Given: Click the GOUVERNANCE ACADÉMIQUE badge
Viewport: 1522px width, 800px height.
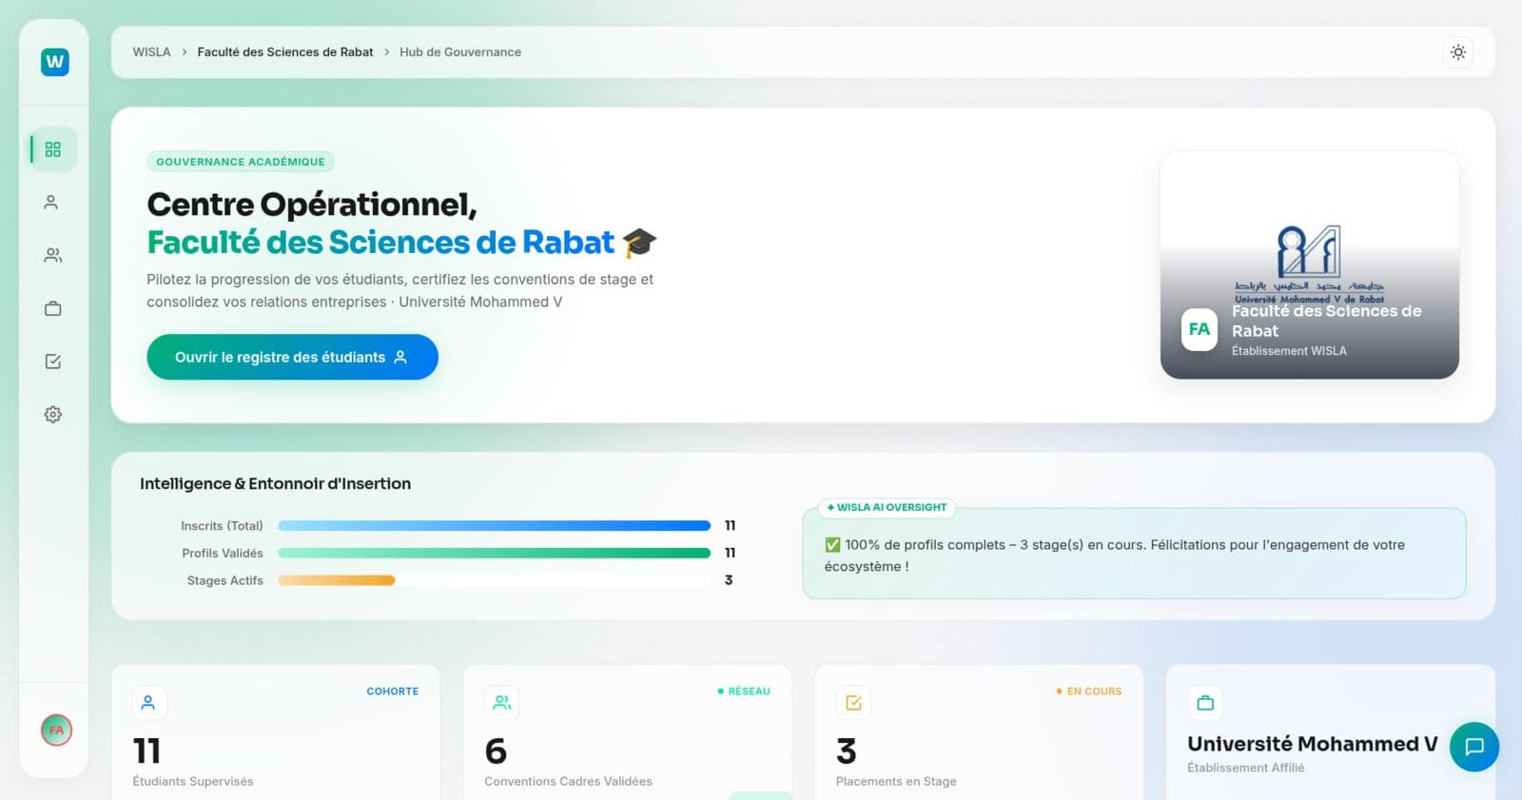Looking at the screenshot, I should (241, 162).
